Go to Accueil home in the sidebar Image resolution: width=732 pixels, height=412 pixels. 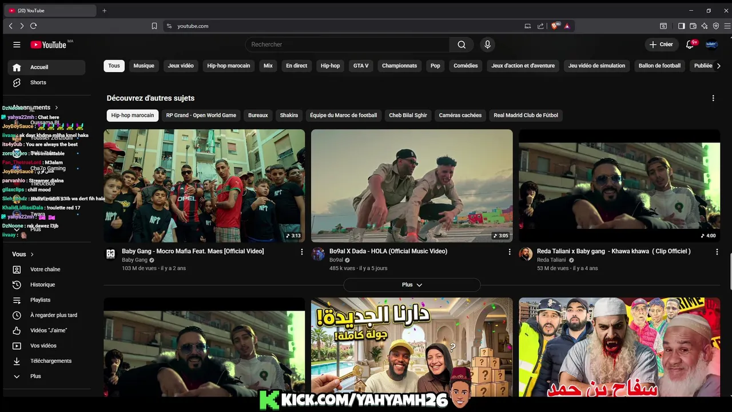(46, 67)
